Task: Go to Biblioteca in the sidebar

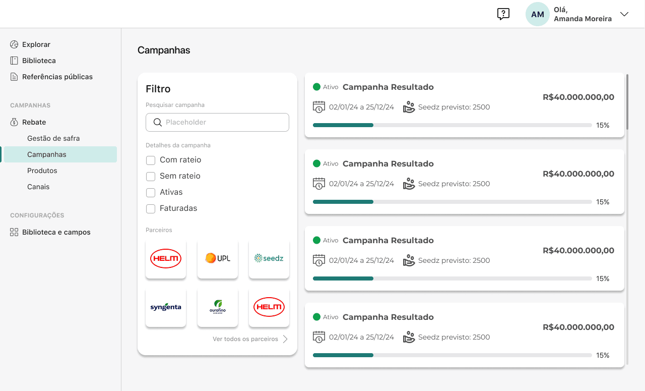Action: tap(39, 61)
